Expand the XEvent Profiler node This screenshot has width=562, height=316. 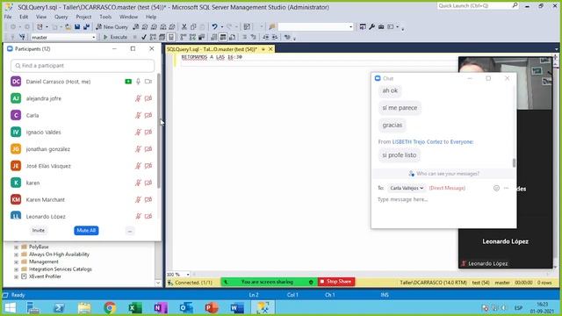(x=16, y=276)
